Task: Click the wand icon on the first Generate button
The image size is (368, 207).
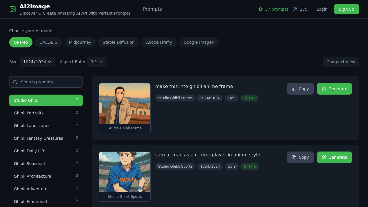Action: 324,89
